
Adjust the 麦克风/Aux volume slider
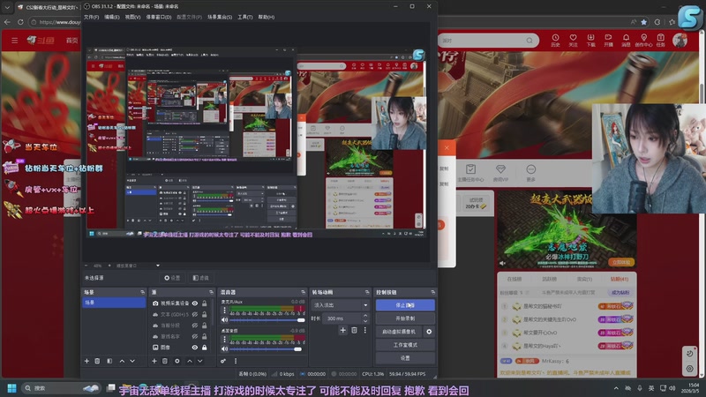pyautogui.click(x=267, y=320)
